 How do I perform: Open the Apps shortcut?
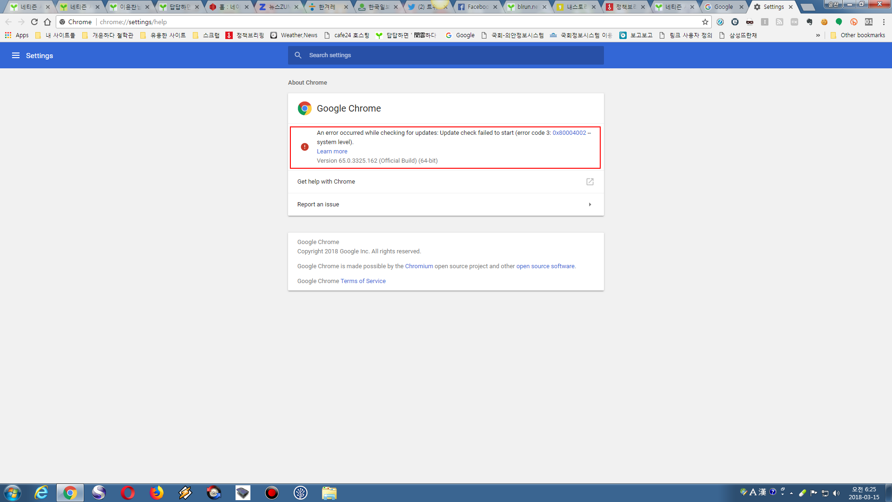(17, 35)
